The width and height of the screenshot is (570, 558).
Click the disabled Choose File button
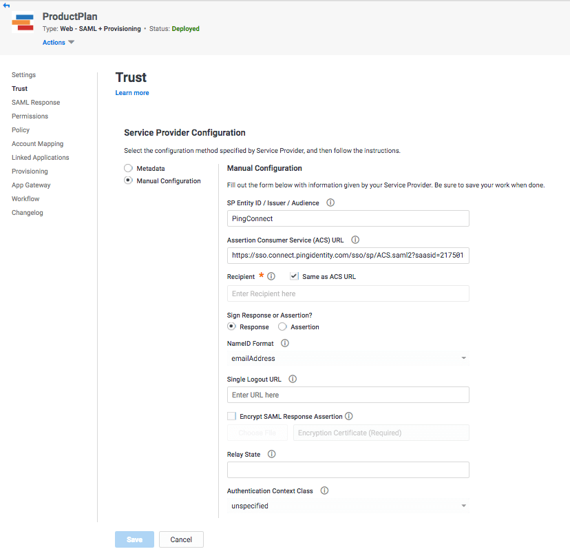(x=257, y=433)
